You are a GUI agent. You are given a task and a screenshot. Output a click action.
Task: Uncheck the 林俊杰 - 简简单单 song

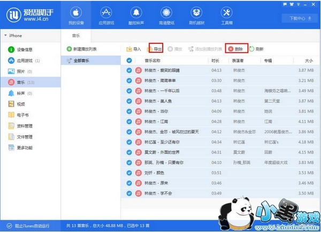point(129,81)
